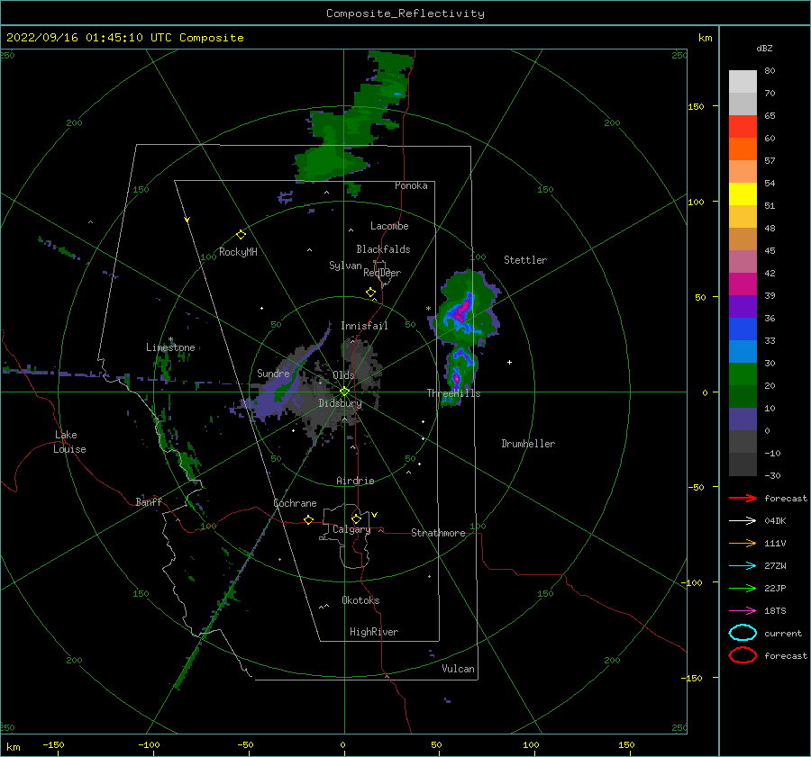Click the yellow diamond marker inside Calgary
This screenshot has height=757, width=811.
pos(356,518)
